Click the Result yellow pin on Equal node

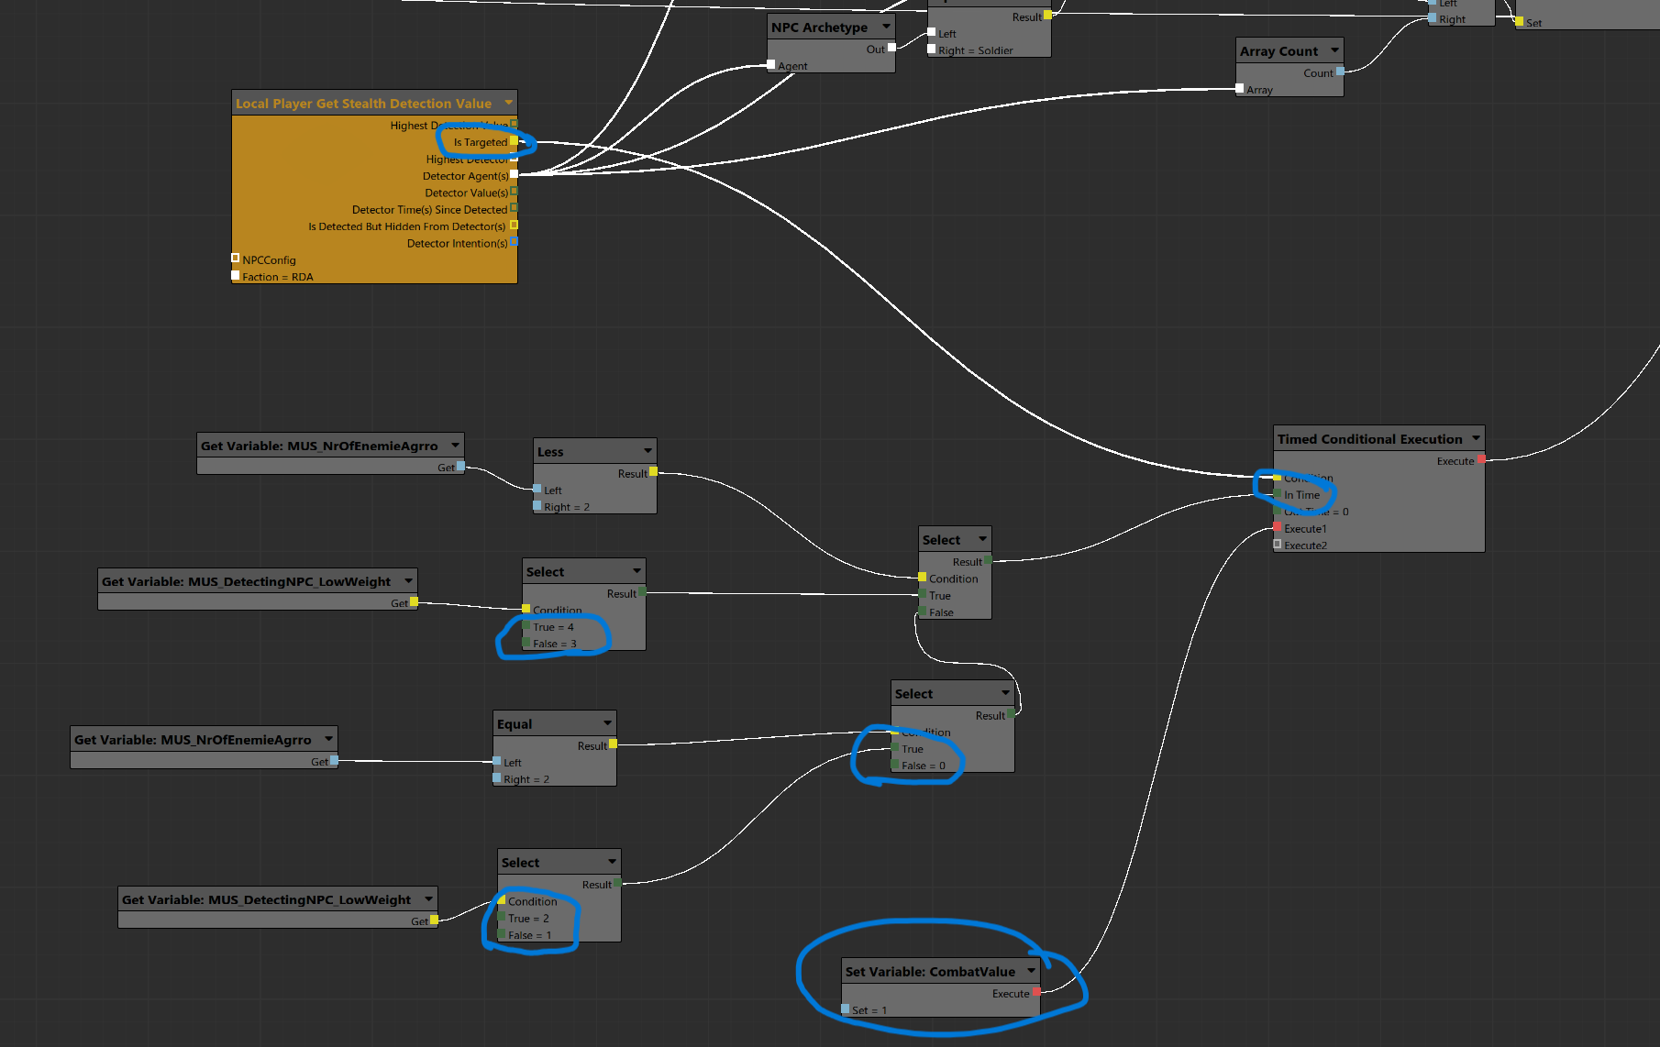point(613,744)
